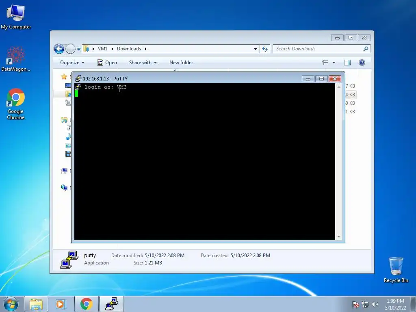Click the search magnifier icon
The height and width of the screenshot is (312, 416).
point(366,49)
